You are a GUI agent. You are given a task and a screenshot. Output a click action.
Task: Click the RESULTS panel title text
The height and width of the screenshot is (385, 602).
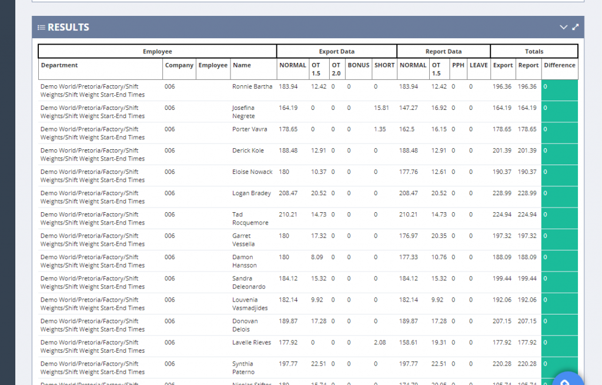click(x=68, y=28)
